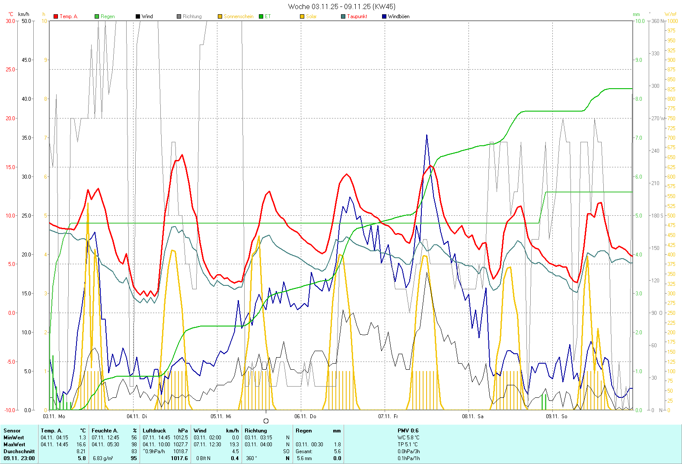The width and height of the screenshot is (682, 464).
Task: Click the green Regen legend square
Action: [97, 16]
